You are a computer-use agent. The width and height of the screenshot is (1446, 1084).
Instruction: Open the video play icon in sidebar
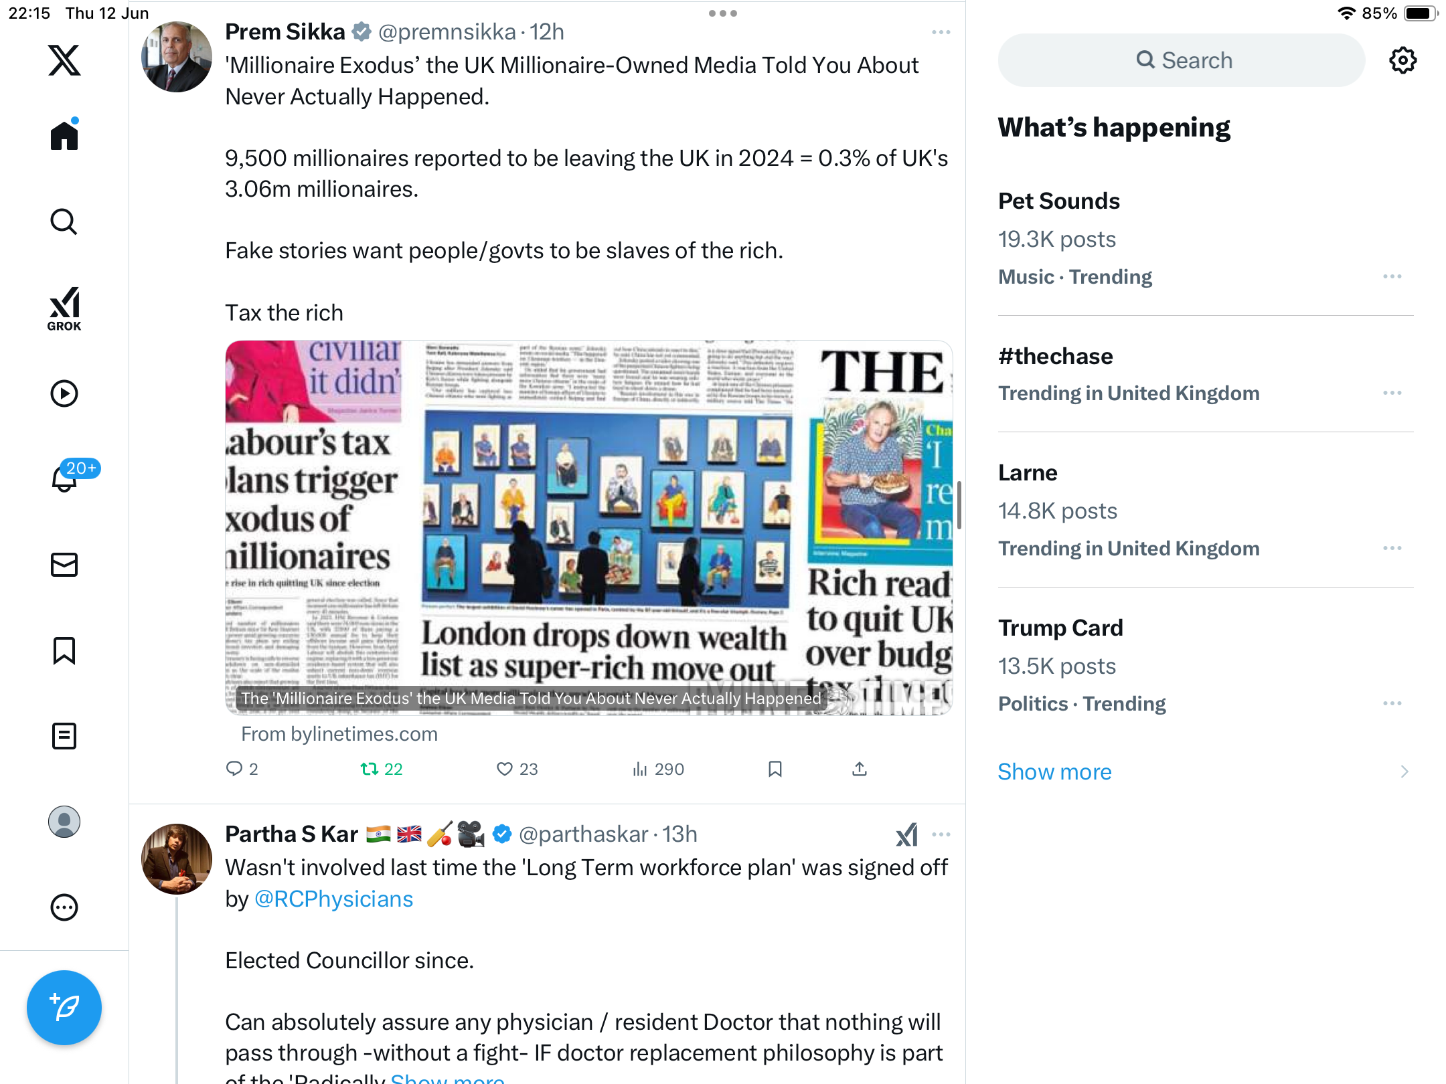[x=64, y=393]
